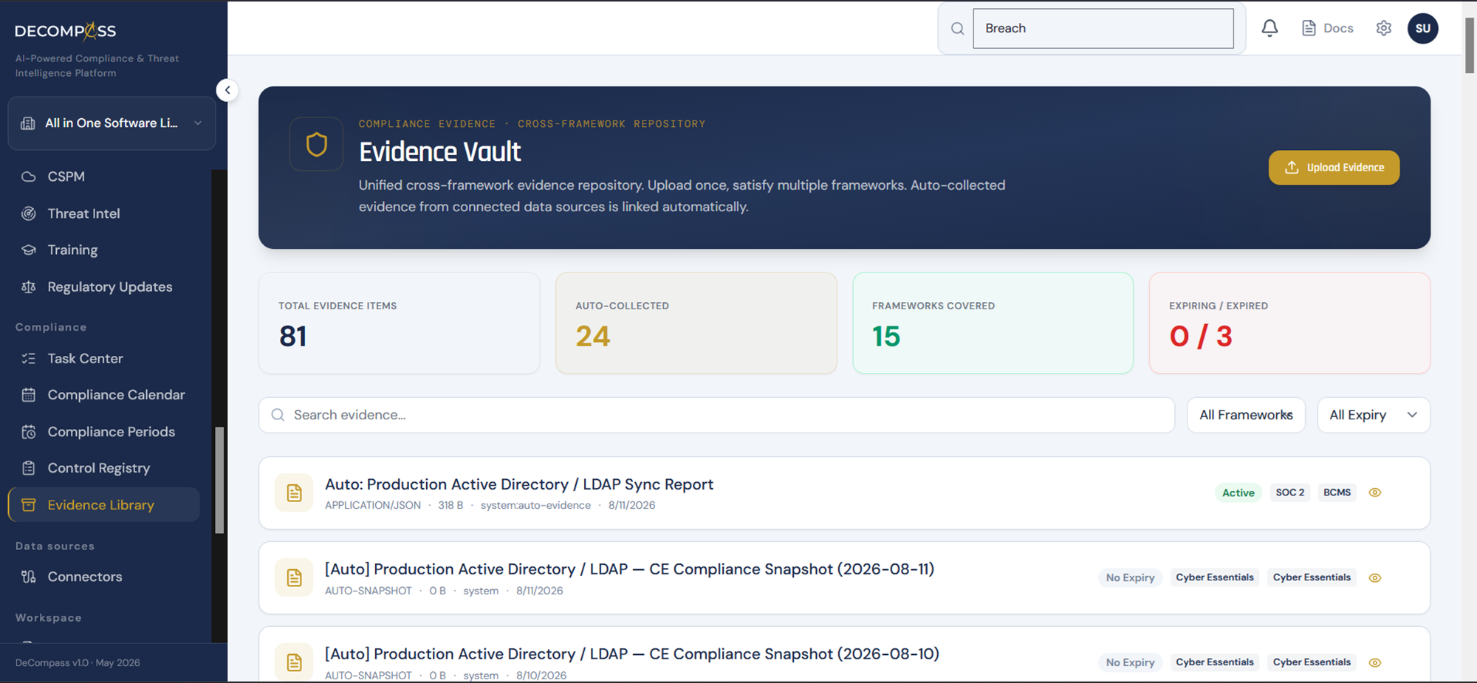Viewport: 1477px width, 683px height.
Task: Focus the top search field containing Breach
Action: pos(1103,29)
